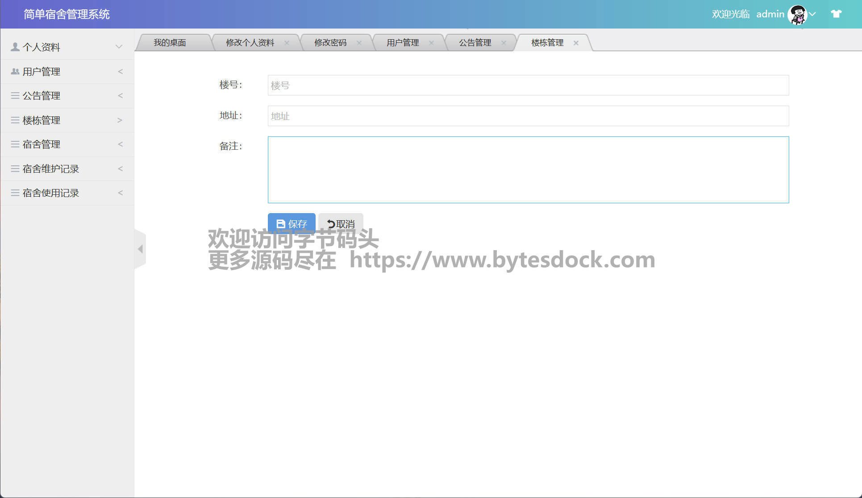The width and height of the screenshot is (862, 498).
Task: Switch to the 我的桌面 tab
Action: tap(170, 43)
